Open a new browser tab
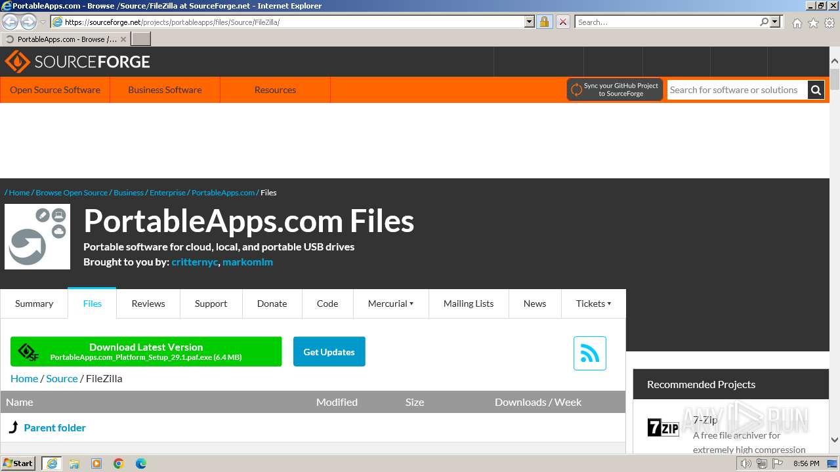Screen dimensions: 840x472 coord(141,39)
